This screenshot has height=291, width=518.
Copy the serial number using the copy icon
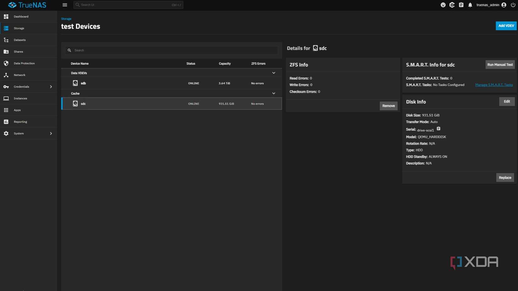pos(439,129)
